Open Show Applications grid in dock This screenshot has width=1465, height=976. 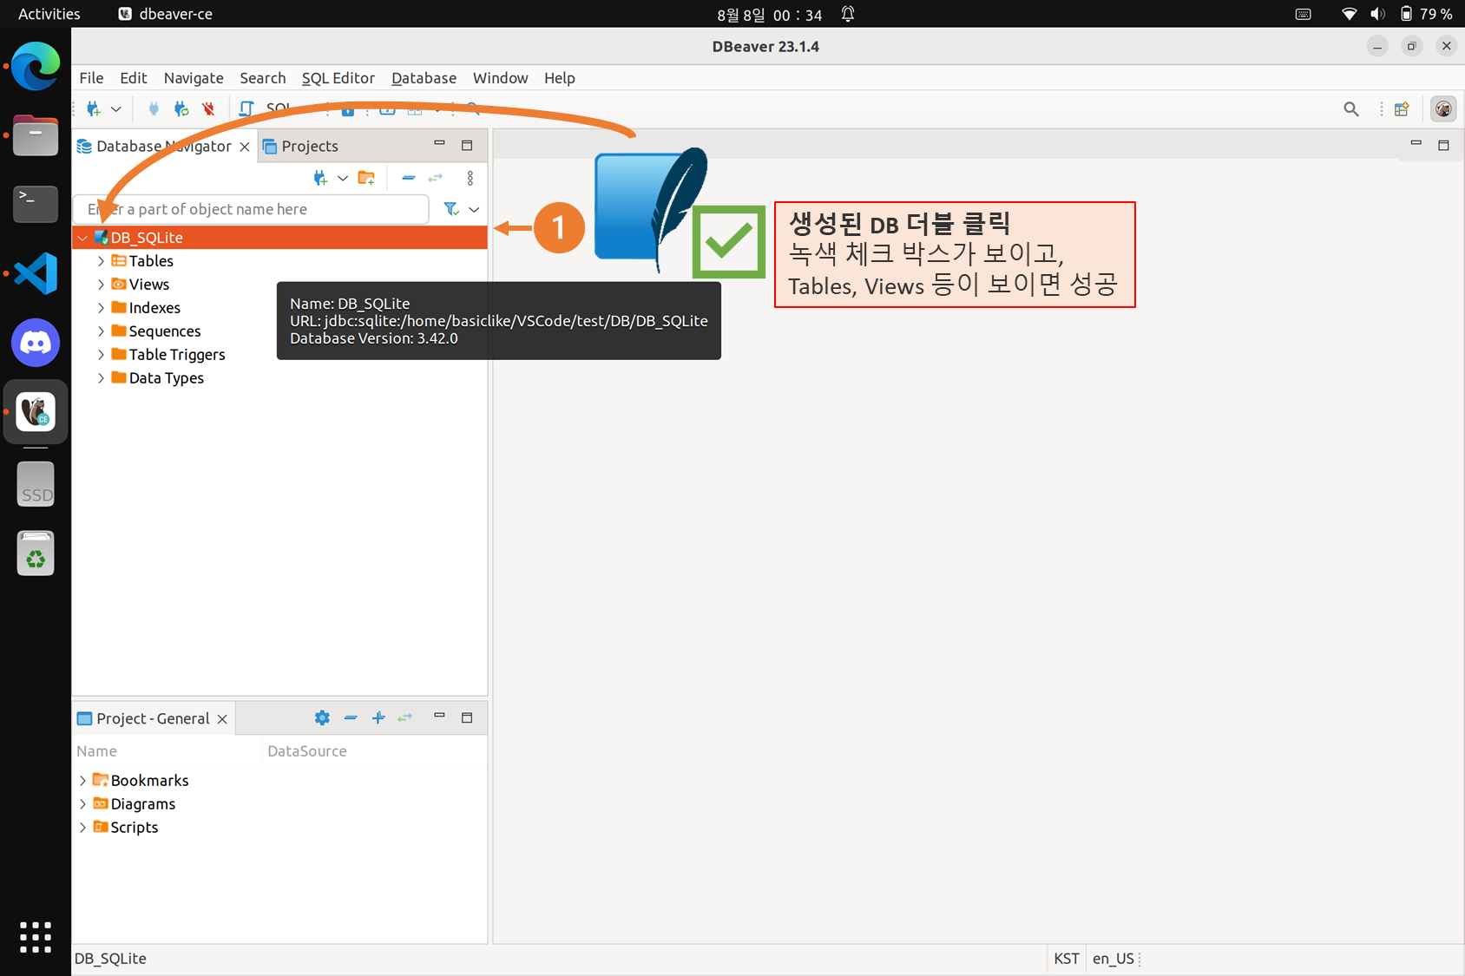coord(36,937)
